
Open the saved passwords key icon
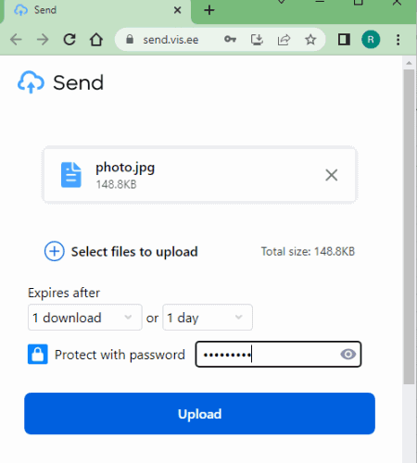(230, 39)
